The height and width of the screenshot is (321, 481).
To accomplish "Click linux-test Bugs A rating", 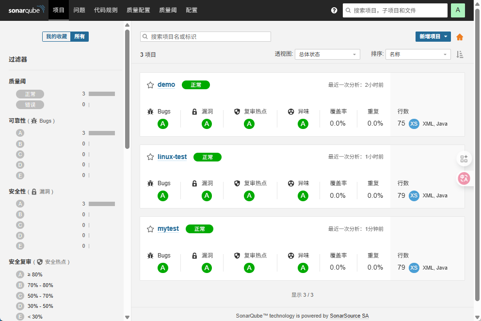I will click(x=163, y=196).
